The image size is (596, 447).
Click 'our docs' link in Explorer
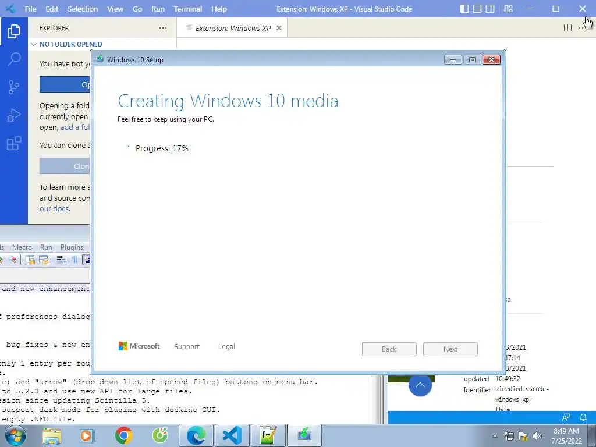click(x=54, y=209)
